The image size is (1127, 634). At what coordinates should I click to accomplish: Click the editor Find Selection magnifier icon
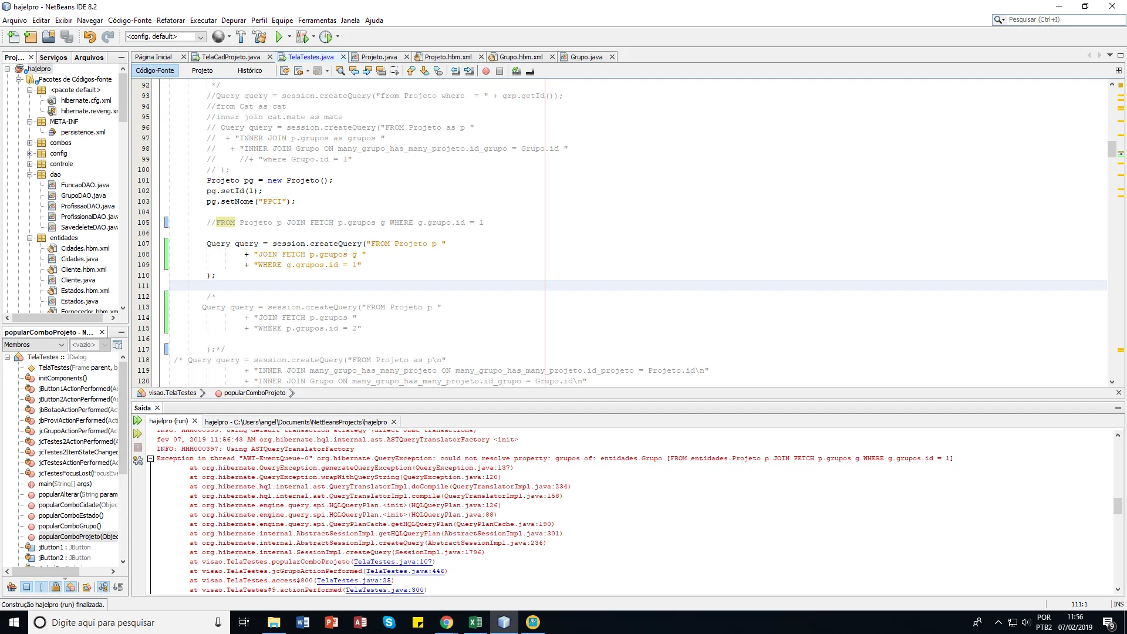[340, 71]
